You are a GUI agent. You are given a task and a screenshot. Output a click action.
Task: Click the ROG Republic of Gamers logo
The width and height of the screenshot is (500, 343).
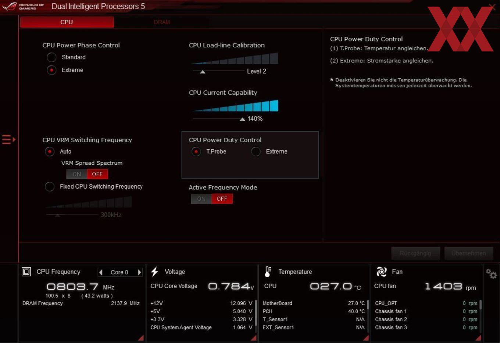(23, 6)
